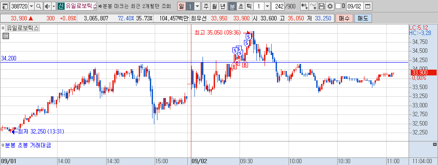Click the 매도 sell button
438x165 pixels.
(x=363, y=18)
